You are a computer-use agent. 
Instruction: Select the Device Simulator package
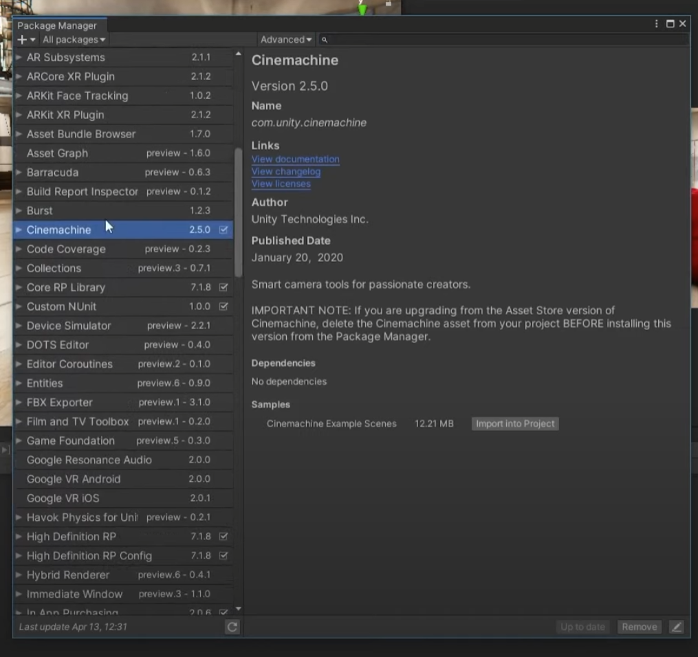pyautogui.click(x=123, y=326)
